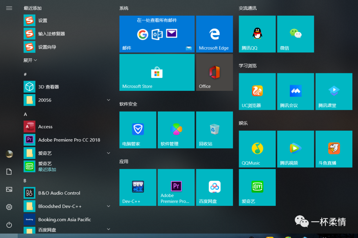This screenshot has width=358, height=238.
Task: Open 爱奇艺 app marked 最近添加
Action: [x=67, y=166]
